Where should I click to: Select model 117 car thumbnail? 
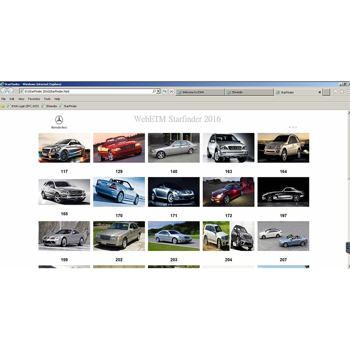[x=64, y=148]
